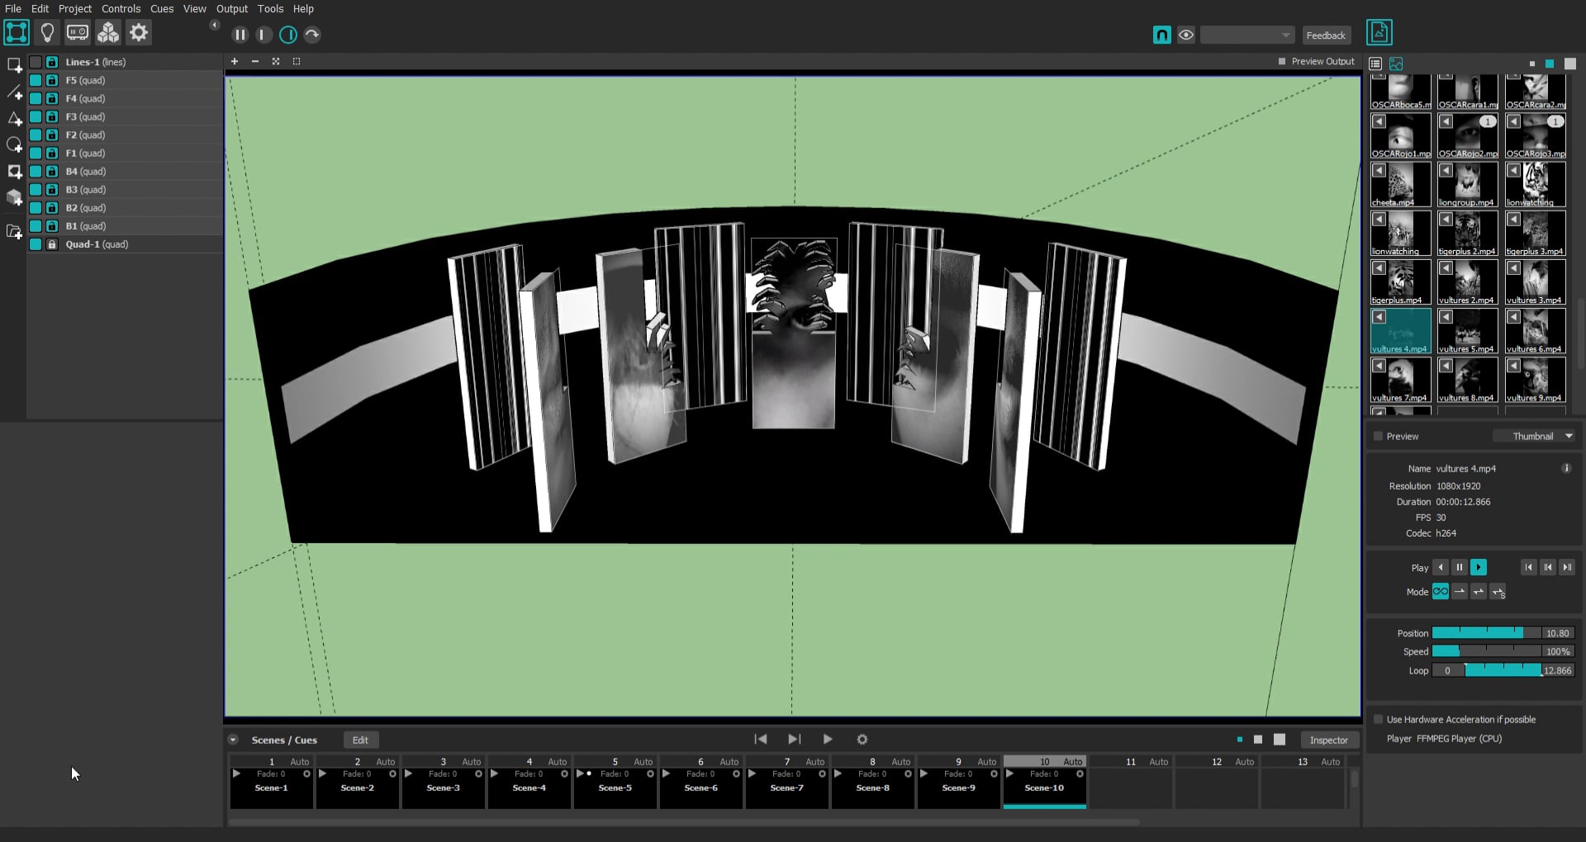Open MadMapper preferences with the gear icon

point(138,32)
